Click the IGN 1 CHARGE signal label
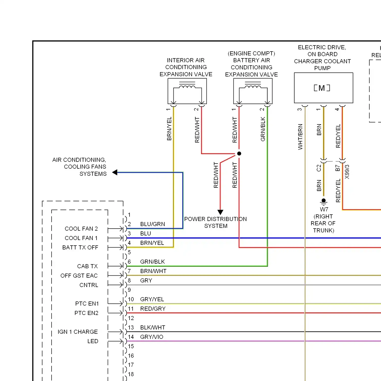 coord(78,332)
